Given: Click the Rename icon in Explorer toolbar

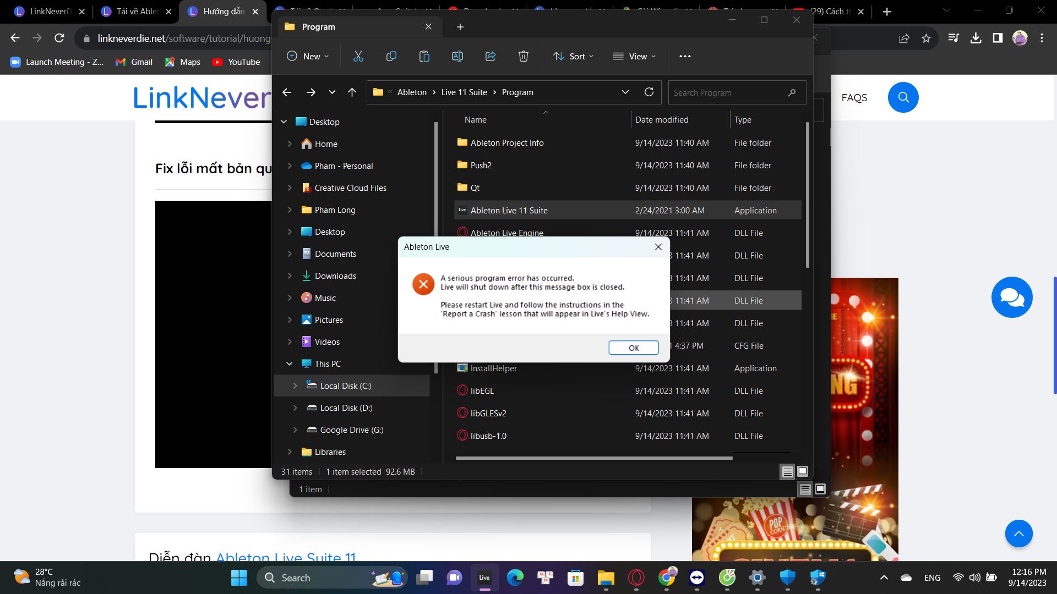Looking at the screenshot, I should click(457, 56).
